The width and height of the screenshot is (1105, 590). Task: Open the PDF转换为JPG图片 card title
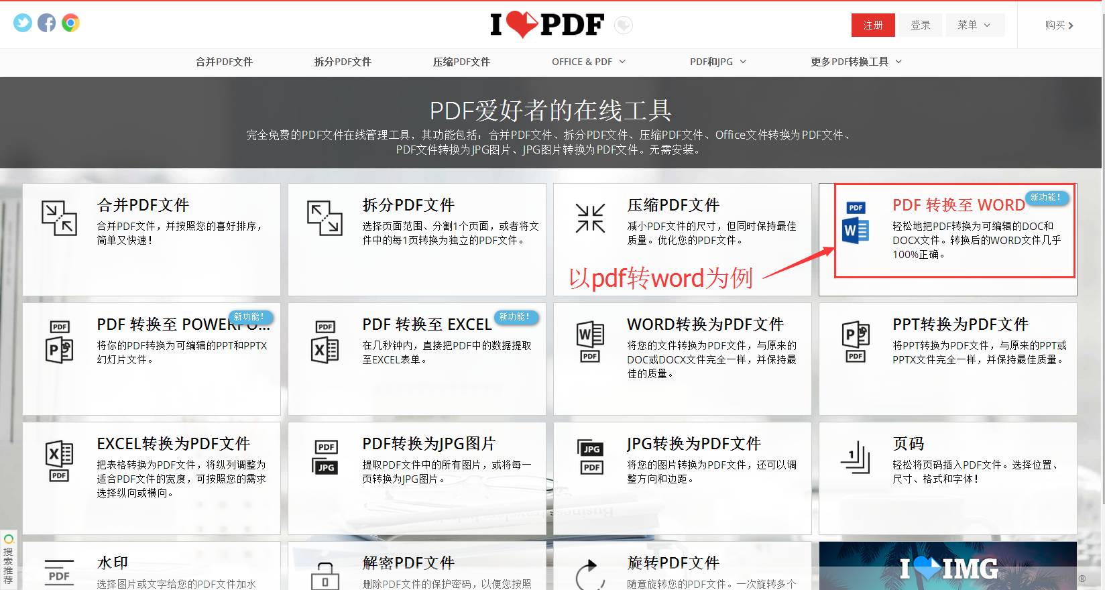click(429, 443)
